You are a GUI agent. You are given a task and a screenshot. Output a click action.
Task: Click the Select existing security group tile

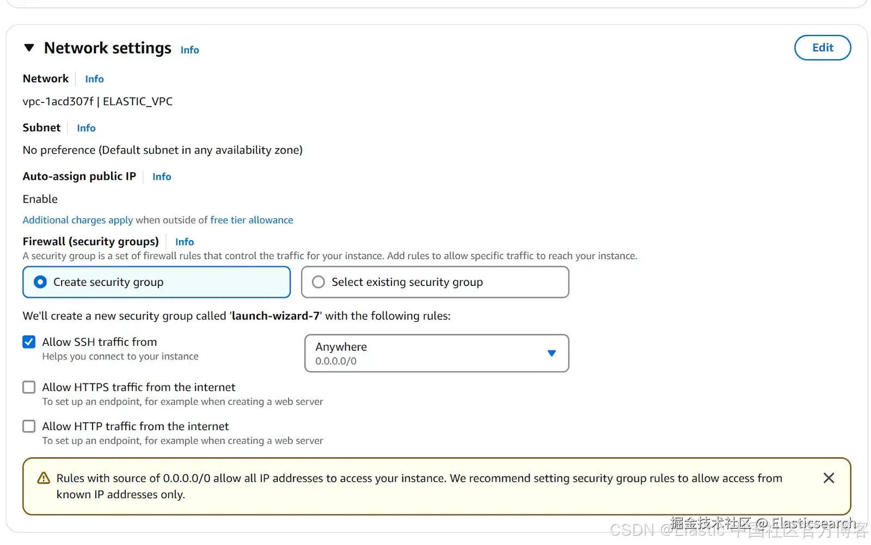[436, 282]
